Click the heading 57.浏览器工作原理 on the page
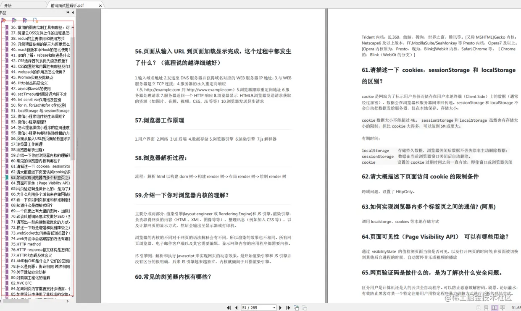Screen dimensions: 521x311 coord(159,120)
